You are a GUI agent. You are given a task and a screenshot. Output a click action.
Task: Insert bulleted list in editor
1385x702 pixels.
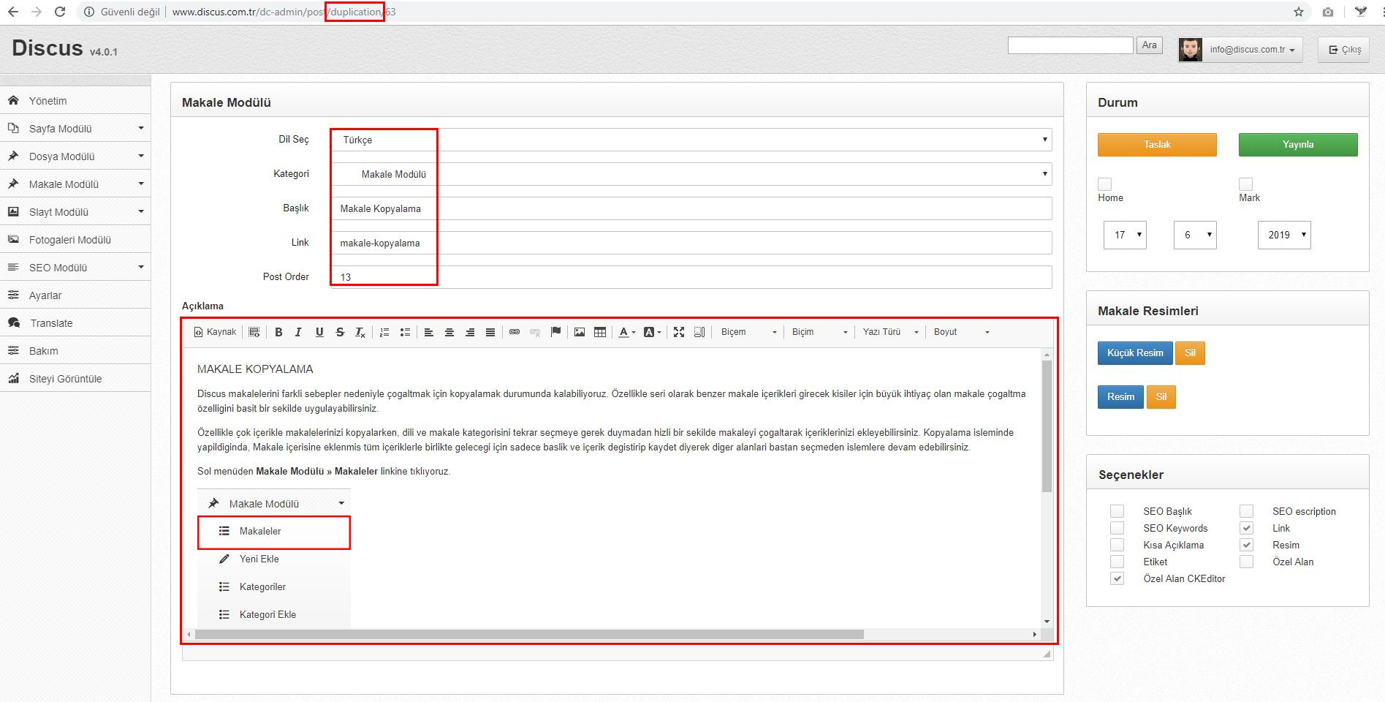(405, 332)
